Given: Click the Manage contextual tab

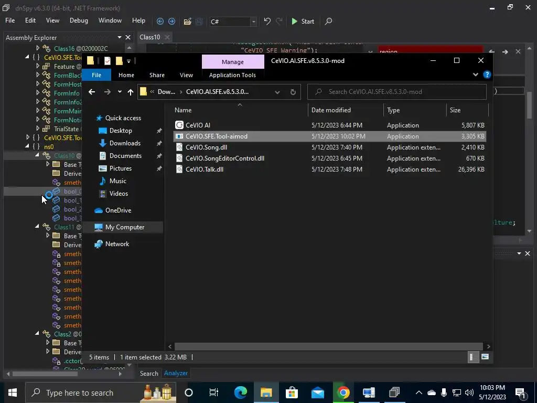Looking at the screenshot, I should tap(233, 62).
